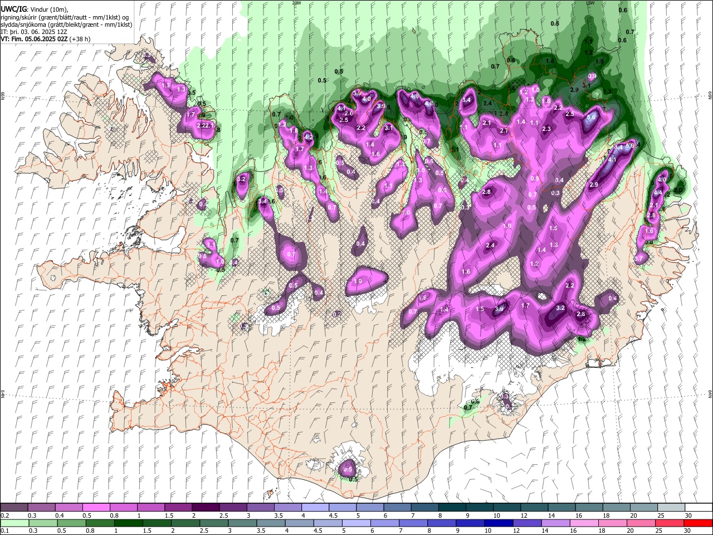Click the 'rigning/skúrir (grænt/blátt/rautt' legend line
This screenshot has width=713, height=535.
point(65,17)
